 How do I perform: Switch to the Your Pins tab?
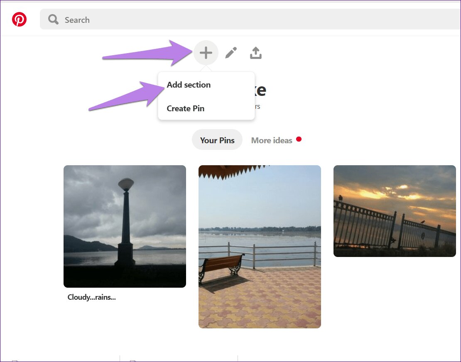click(217, 140)
